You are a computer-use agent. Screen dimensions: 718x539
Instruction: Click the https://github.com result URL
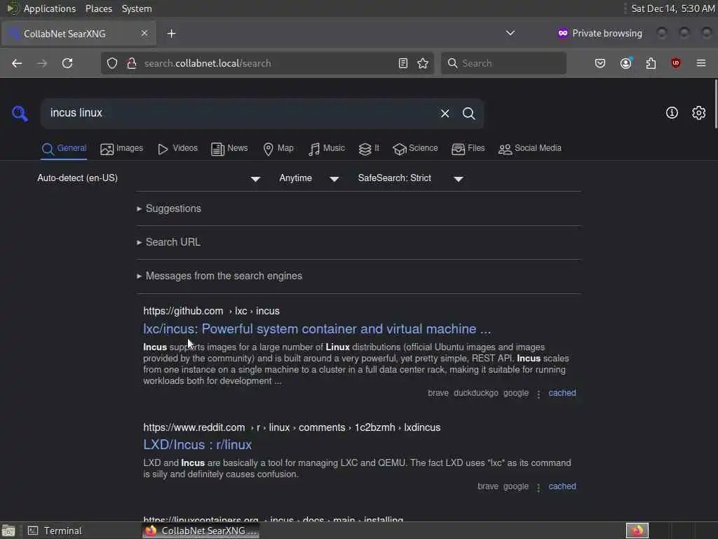coord(211,311)
